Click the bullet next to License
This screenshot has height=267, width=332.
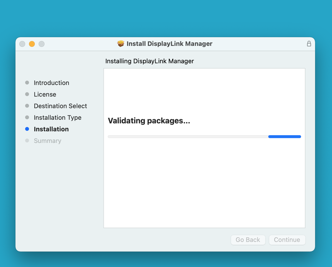tap(27, 94)
